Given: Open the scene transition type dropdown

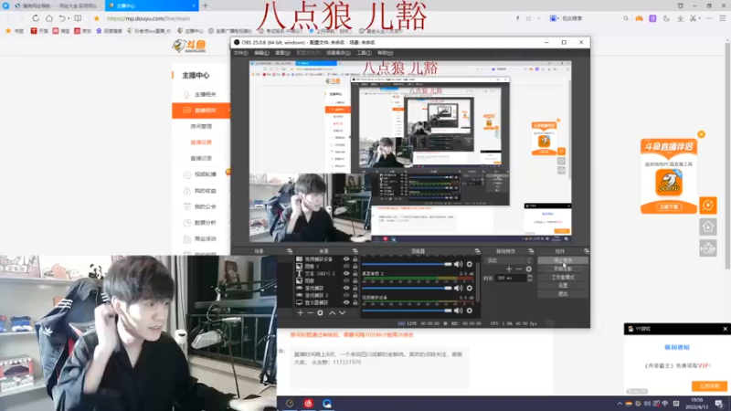Looking at the screenshot, I should coord(508,260).
